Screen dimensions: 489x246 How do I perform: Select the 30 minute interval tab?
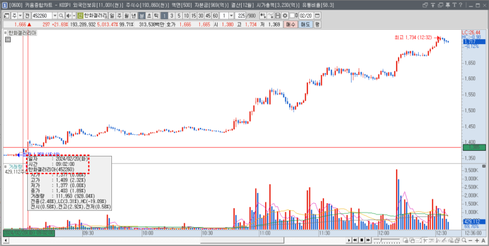201,16
